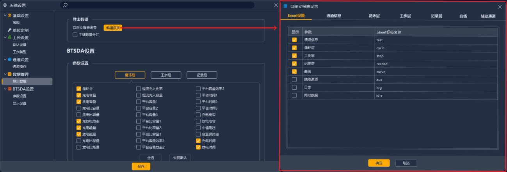Open the 记录层 tab in report dialog

[436, 16]
